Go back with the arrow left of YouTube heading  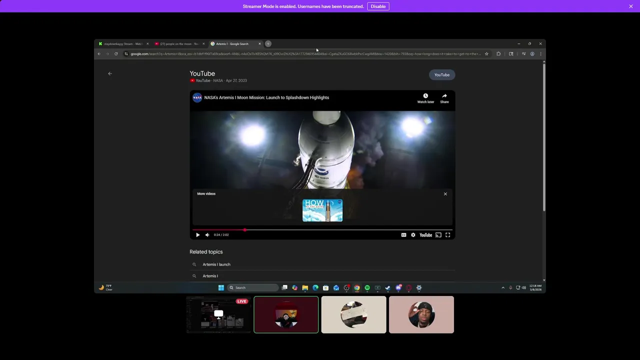pyautogui.click(x=110, y=73)
